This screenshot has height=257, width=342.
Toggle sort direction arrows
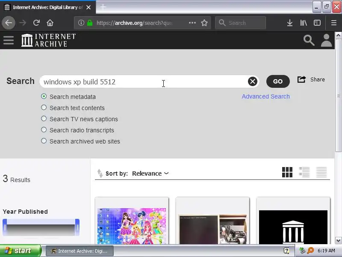(100, 173)
